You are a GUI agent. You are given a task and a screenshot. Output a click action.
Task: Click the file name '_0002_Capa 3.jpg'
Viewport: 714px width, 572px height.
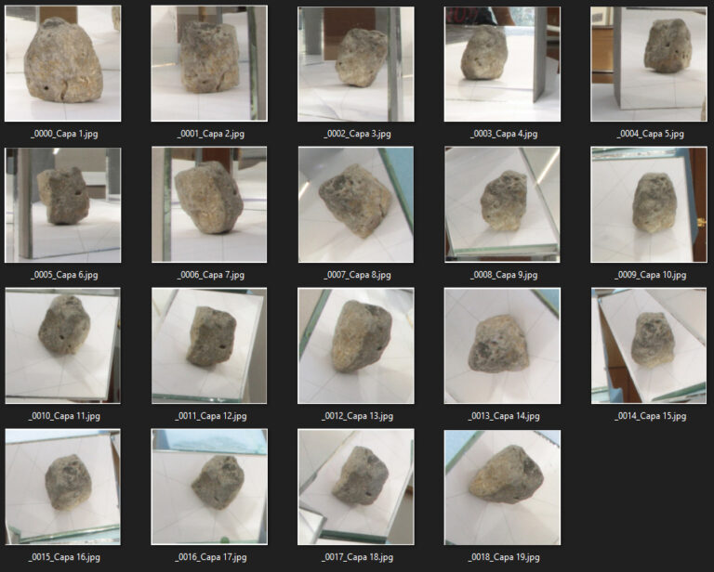point(357,134)
